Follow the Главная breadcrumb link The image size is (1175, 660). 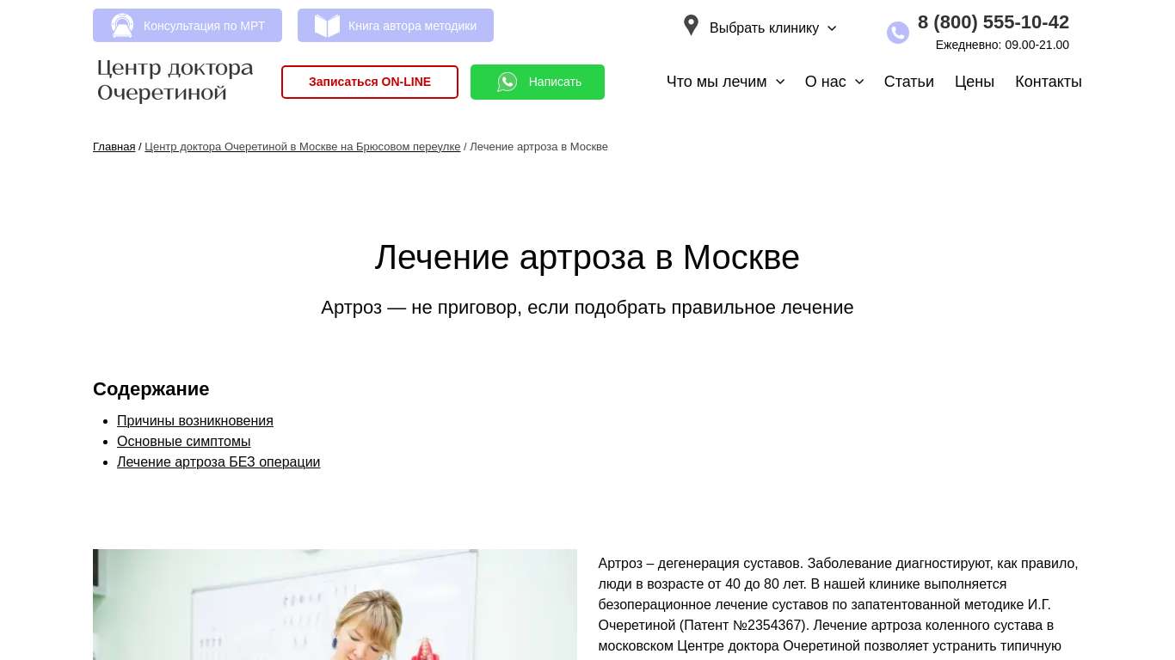(114, 147)
